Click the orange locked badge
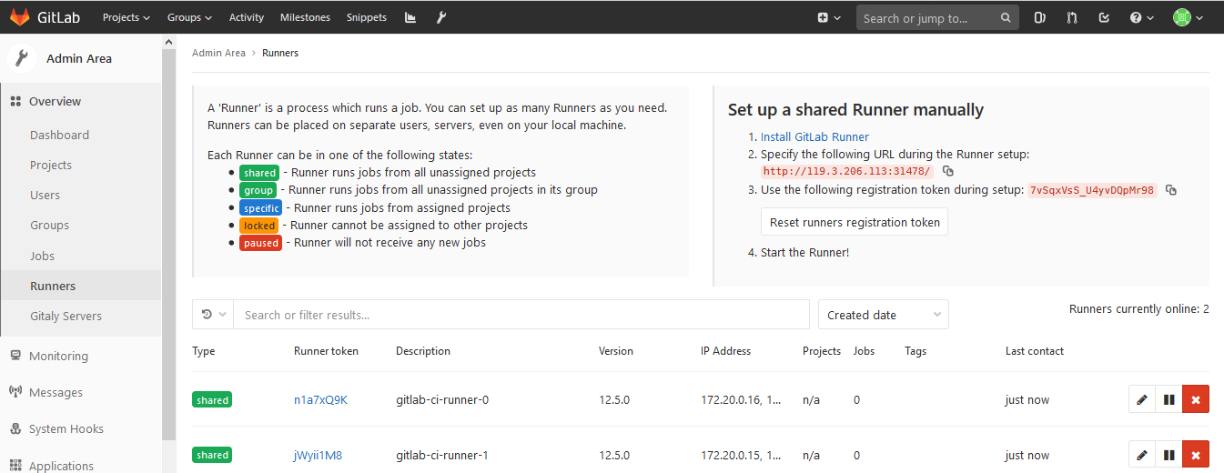This screenshot has width=1224, height=473. [x=259, y=226]
